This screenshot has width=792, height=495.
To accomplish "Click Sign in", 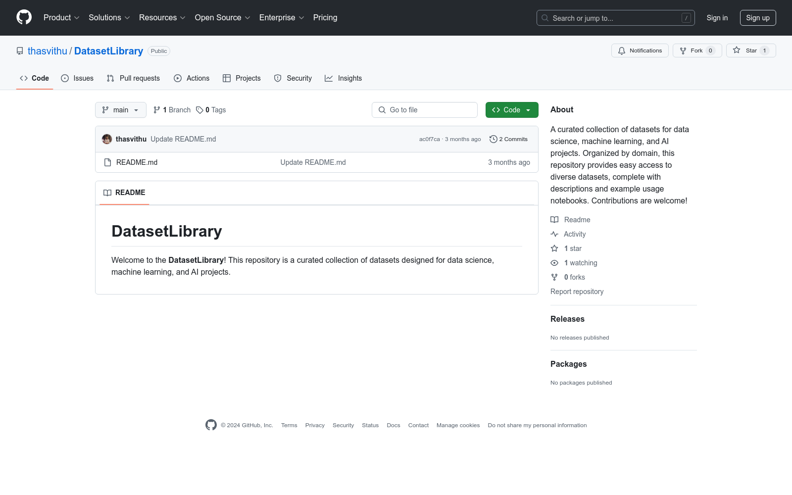I will [x=717, y=18].
